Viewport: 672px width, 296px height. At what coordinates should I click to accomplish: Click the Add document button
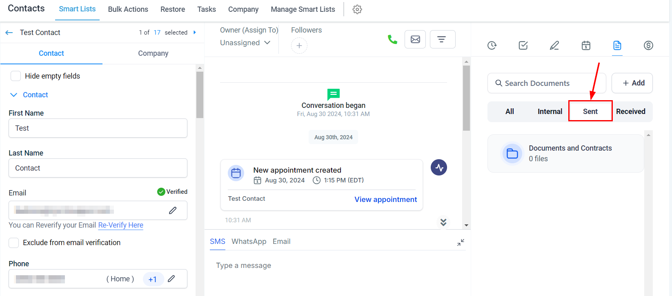[632, 83]
